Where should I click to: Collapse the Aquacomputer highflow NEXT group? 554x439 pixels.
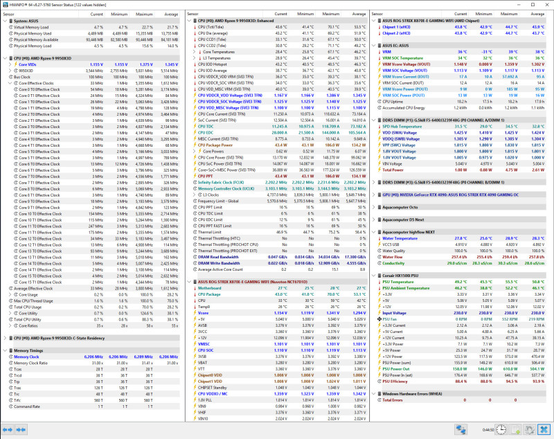click(x=374, y=233)
